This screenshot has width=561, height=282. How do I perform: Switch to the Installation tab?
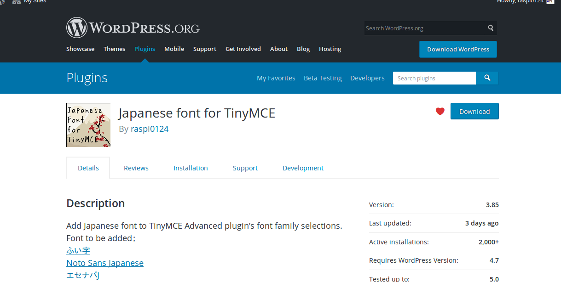point(191,168)
